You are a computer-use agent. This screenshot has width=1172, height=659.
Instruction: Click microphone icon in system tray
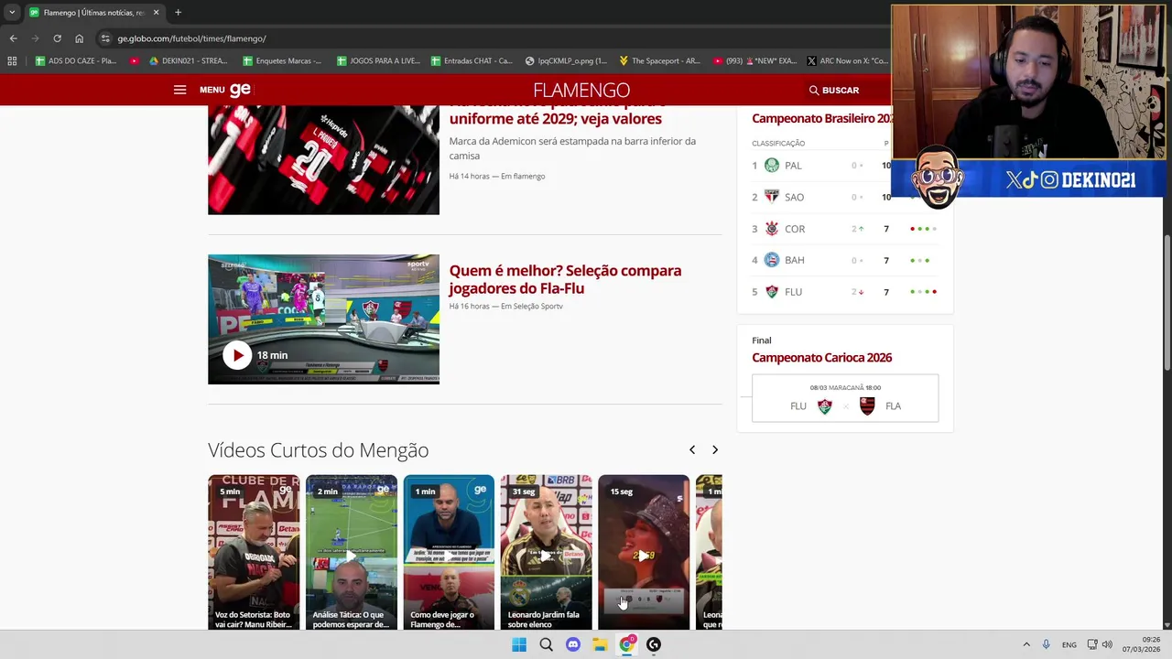(x=1046, y=644)
